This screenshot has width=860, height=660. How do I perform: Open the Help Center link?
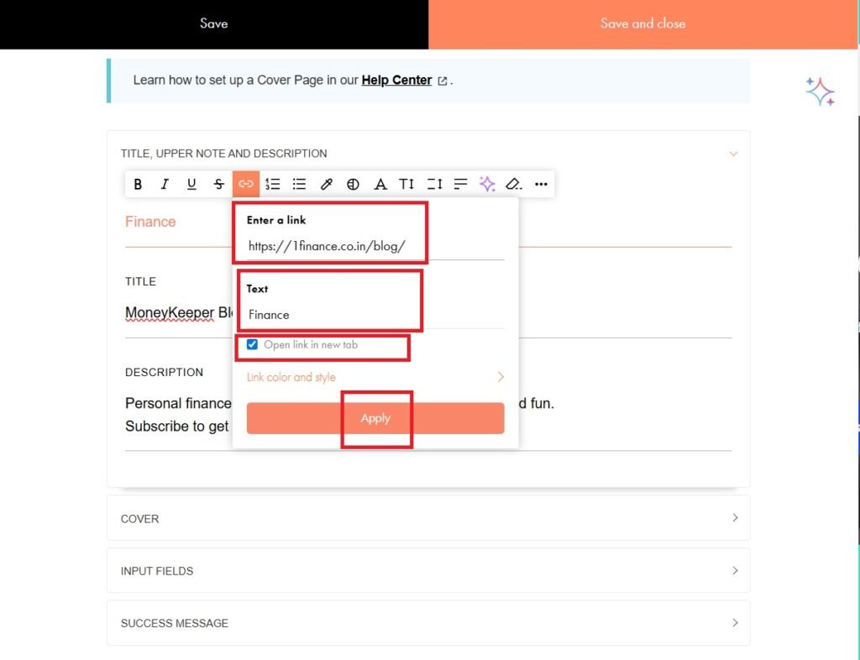point(396,81)
